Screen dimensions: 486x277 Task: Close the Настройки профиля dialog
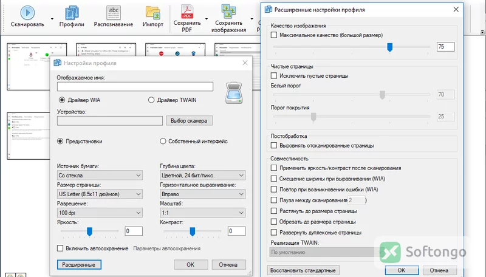[245, 63]
